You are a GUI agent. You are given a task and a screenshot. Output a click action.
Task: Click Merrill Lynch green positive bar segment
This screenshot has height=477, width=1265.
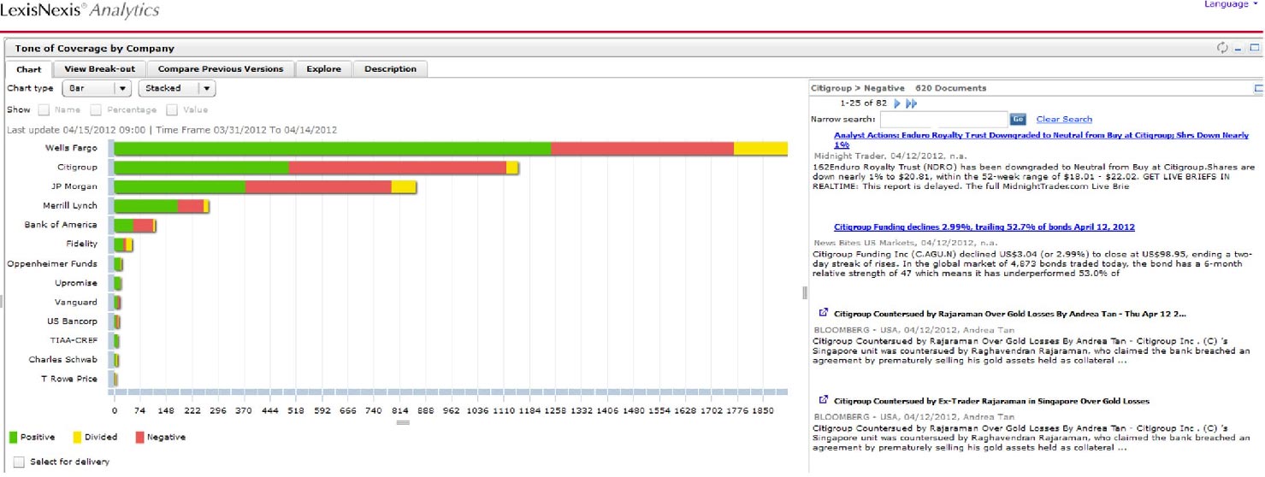click(x=146, y=206)
